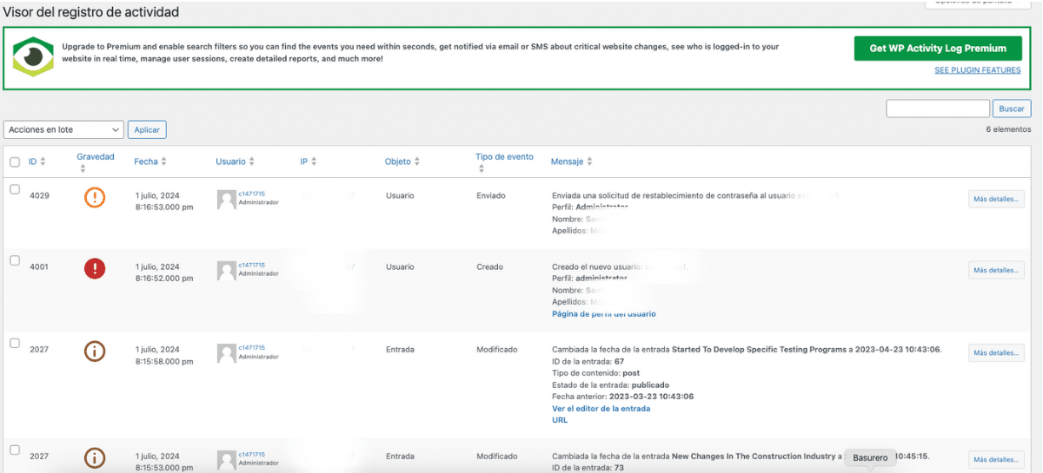
Task: Sort the table by Usuario column
Action: click(230, 161)
